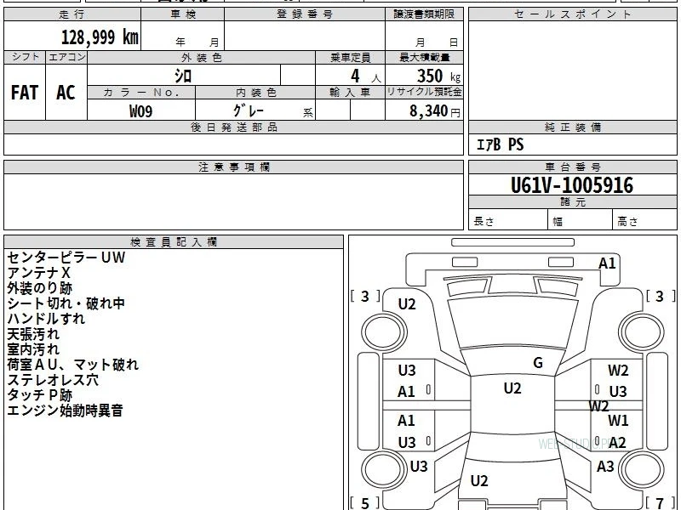
Task: Click inspector note 外装のり跡
Action: (x=39, y=288)
